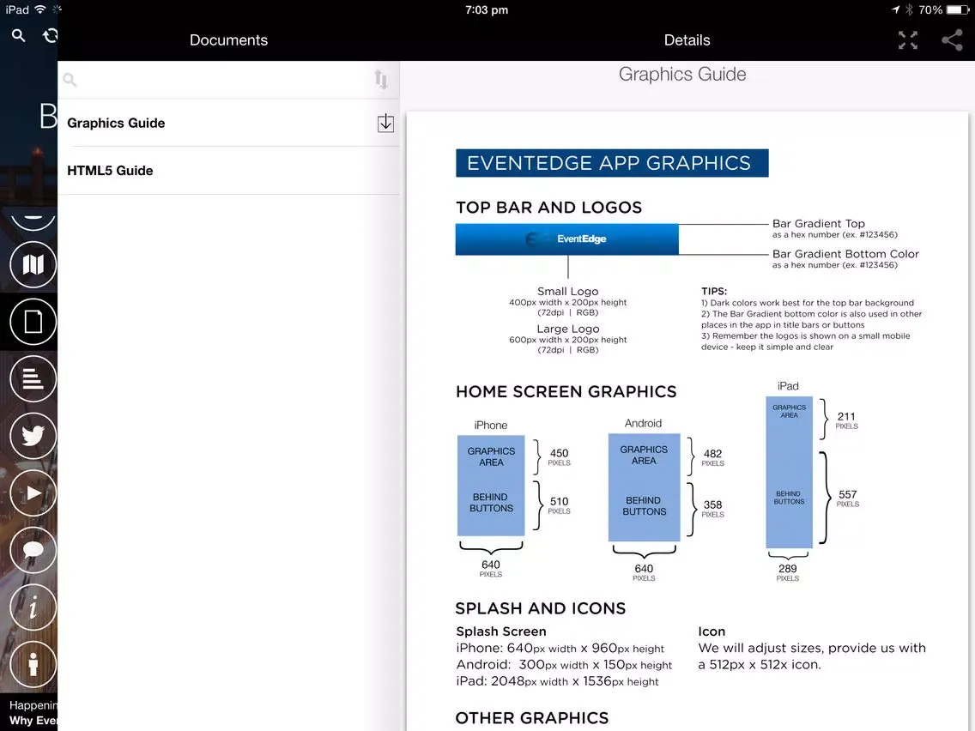
Task: Tap the 'Small Logo' label
Action: [567, 291]
